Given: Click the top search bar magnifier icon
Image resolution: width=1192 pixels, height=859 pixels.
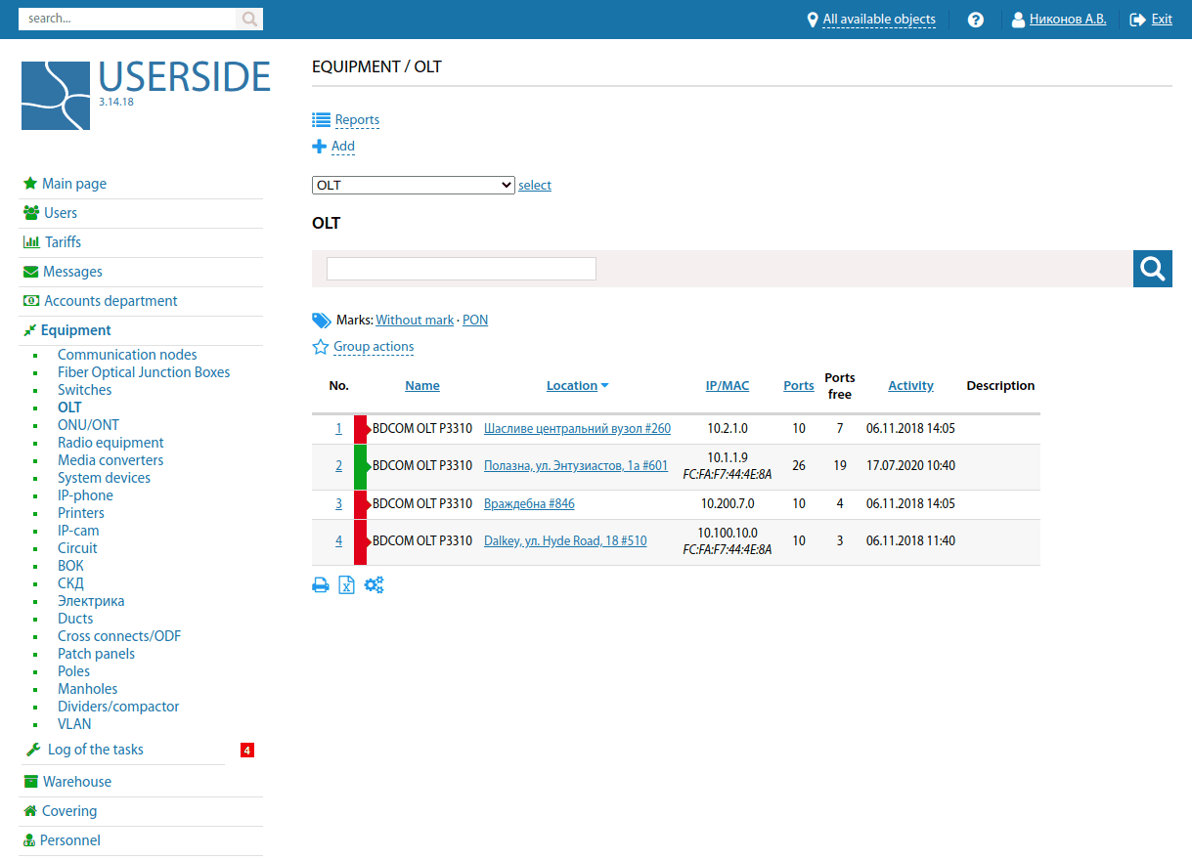Looking at the screenshot, I should click(x=249, y=19).
